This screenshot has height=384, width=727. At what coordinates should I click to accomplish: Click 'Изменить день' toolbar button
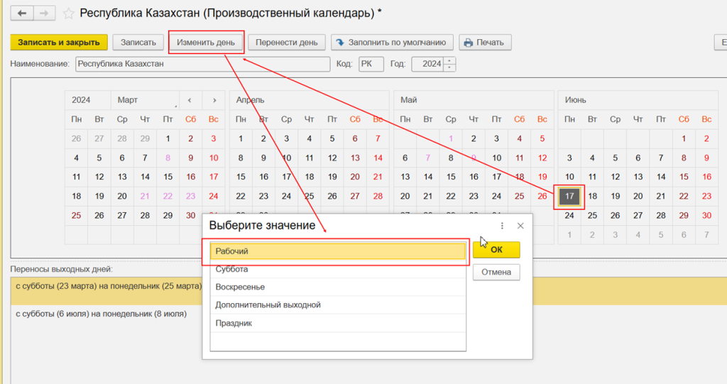point(206,43)
